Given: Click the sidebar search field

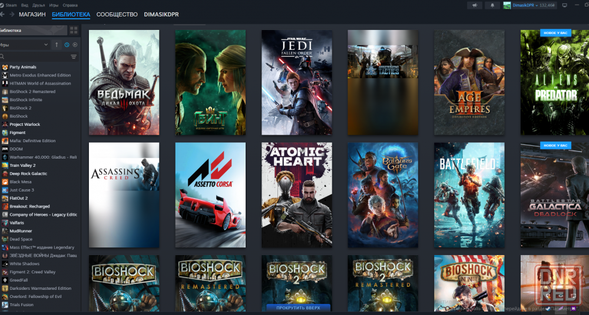Looking at the screenshot, I should pos(36,56).
